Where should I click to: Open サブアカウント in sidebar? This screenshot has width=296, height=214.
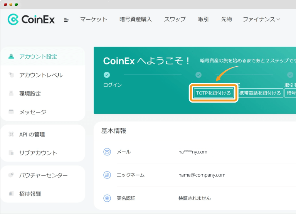(43, 153)
